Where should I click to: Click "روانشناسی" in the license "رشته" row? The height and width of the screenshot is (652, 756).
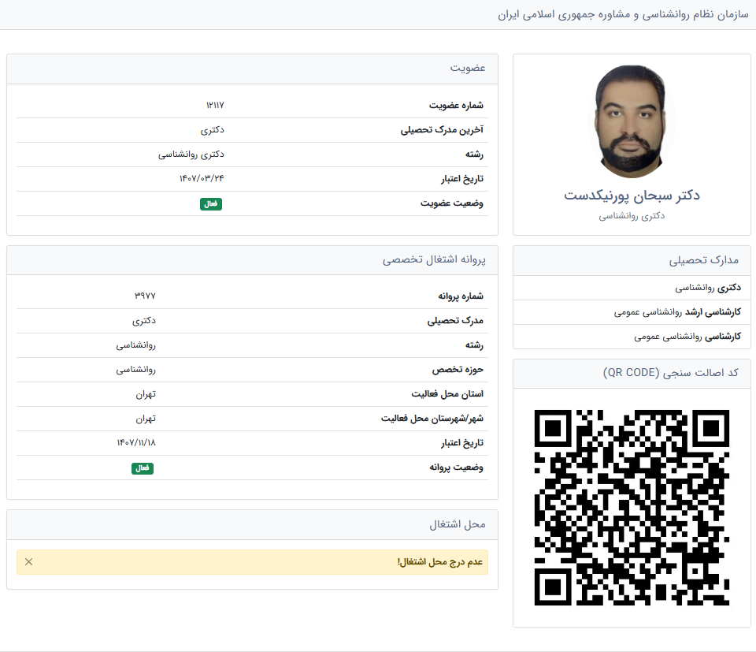pyautogui.click(x=136, y=345)
